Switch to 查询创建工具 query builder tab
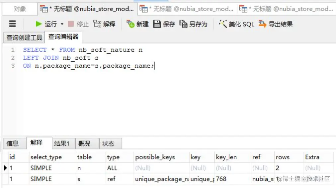 (24, 37)
